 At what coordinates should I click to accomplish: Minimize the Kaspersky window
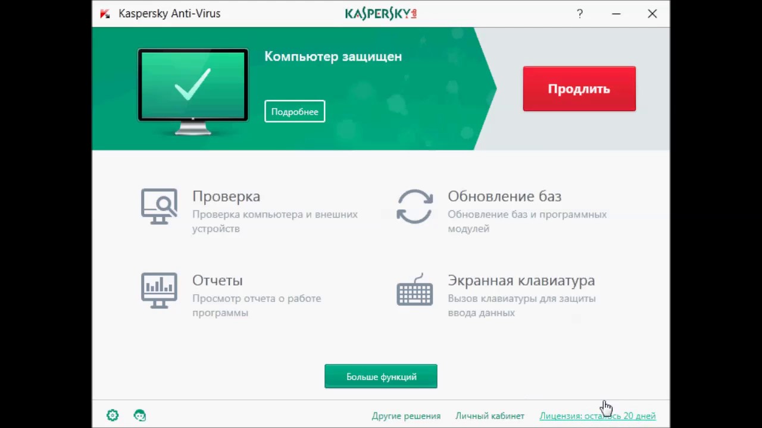(616, 14)
